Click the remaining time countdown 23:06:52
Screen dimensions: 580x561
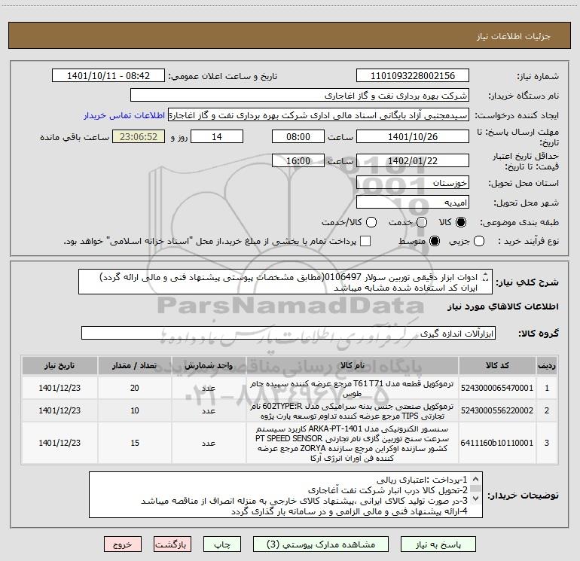click(139, 137)
